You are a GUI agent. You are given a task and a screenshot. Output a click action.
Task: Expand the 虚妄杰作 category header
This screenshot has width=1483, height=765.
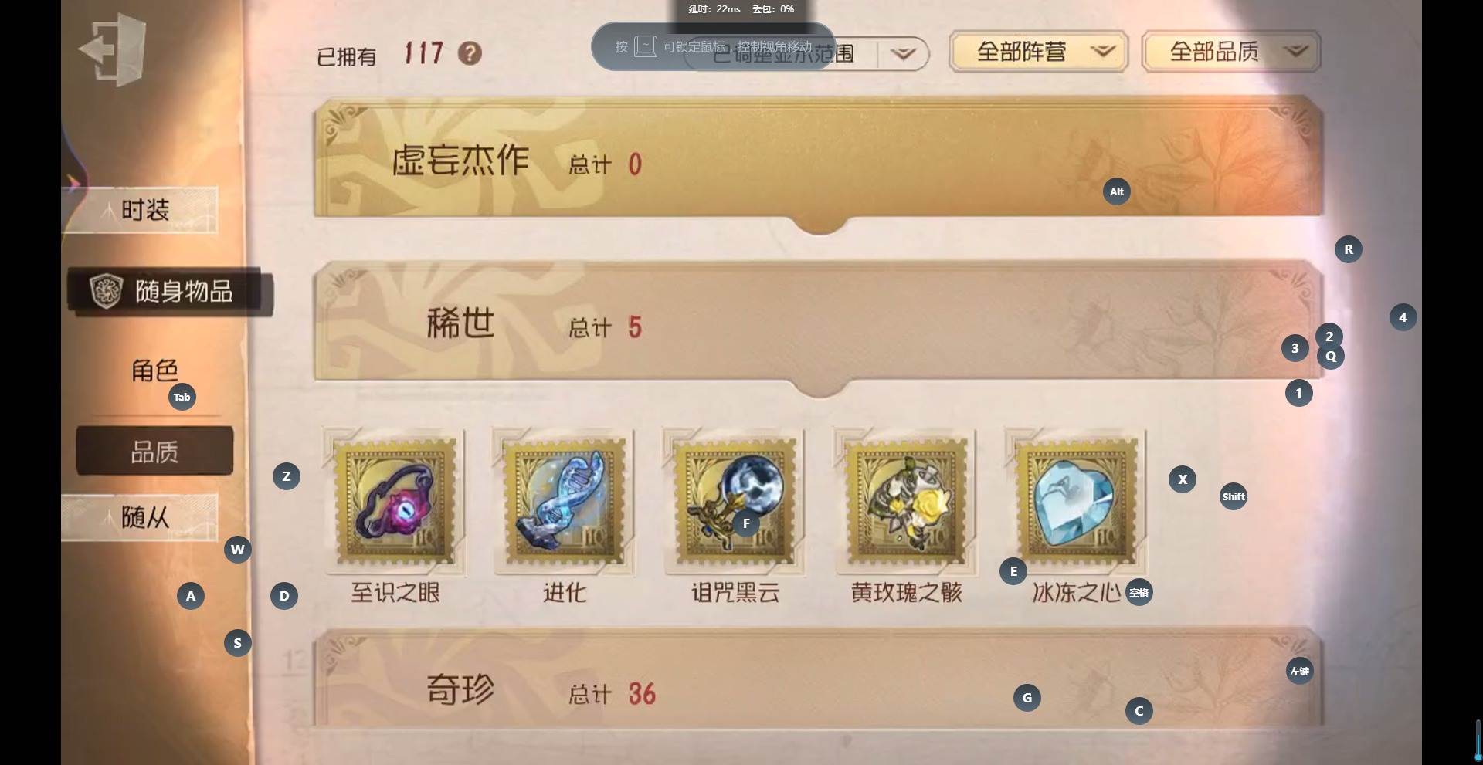(819, 162)
